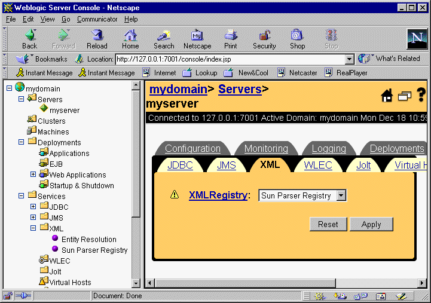Click the XMLRegistry label link
Screen dimensions: 431x303
point(218,195)
